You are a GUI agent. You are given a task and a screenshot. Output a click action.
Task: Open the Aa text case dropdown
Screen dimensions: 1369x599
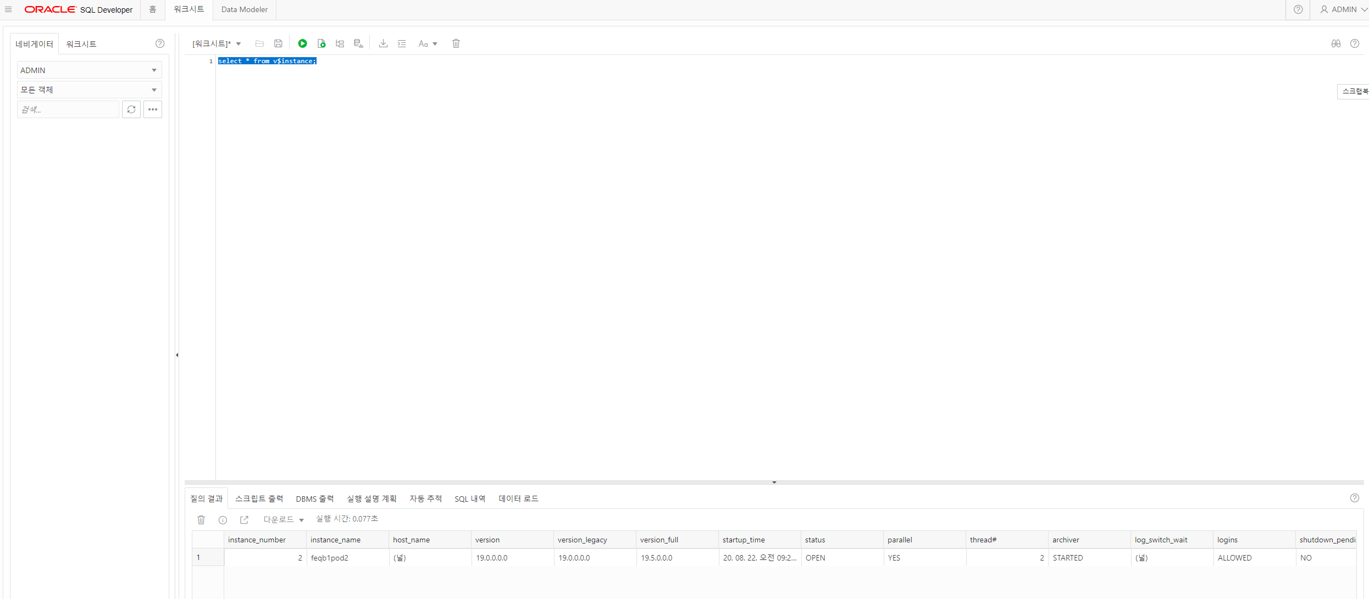coord(428,43)
